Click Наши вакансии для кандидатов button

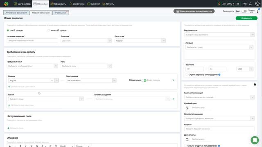194,11
